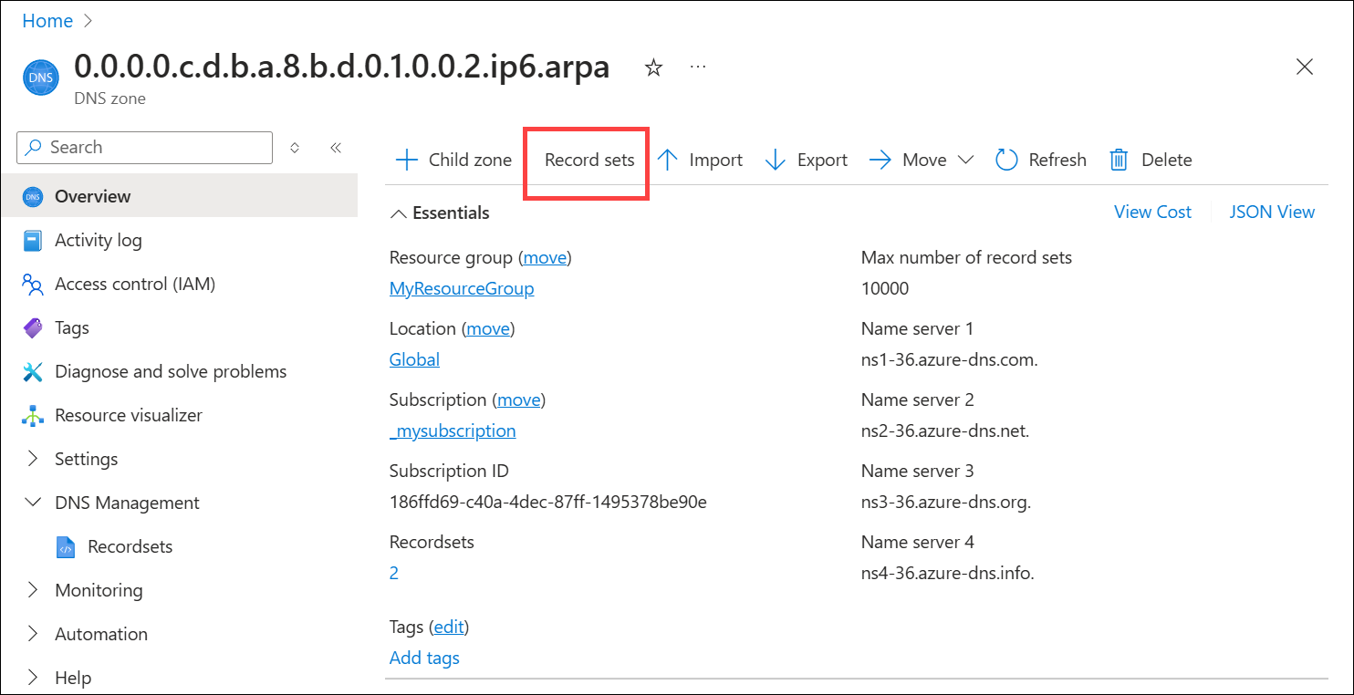Open Activity log

[x=99, y=240]
